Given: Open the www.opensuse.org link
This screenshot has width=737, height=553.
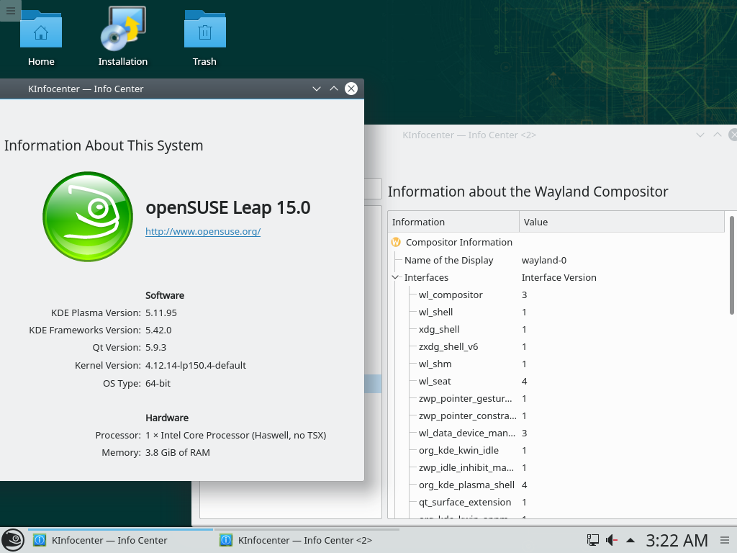Looking at the screenshot, I should [203, 231].
